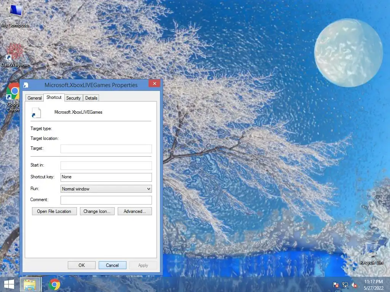Click the Target type label

tap(41, 129)
